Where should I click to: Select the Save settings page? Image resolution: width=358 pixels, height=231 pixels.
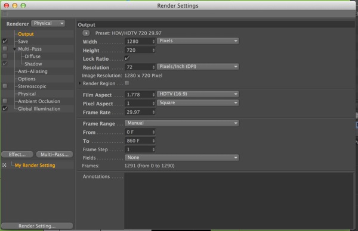(x=23, y=42)
